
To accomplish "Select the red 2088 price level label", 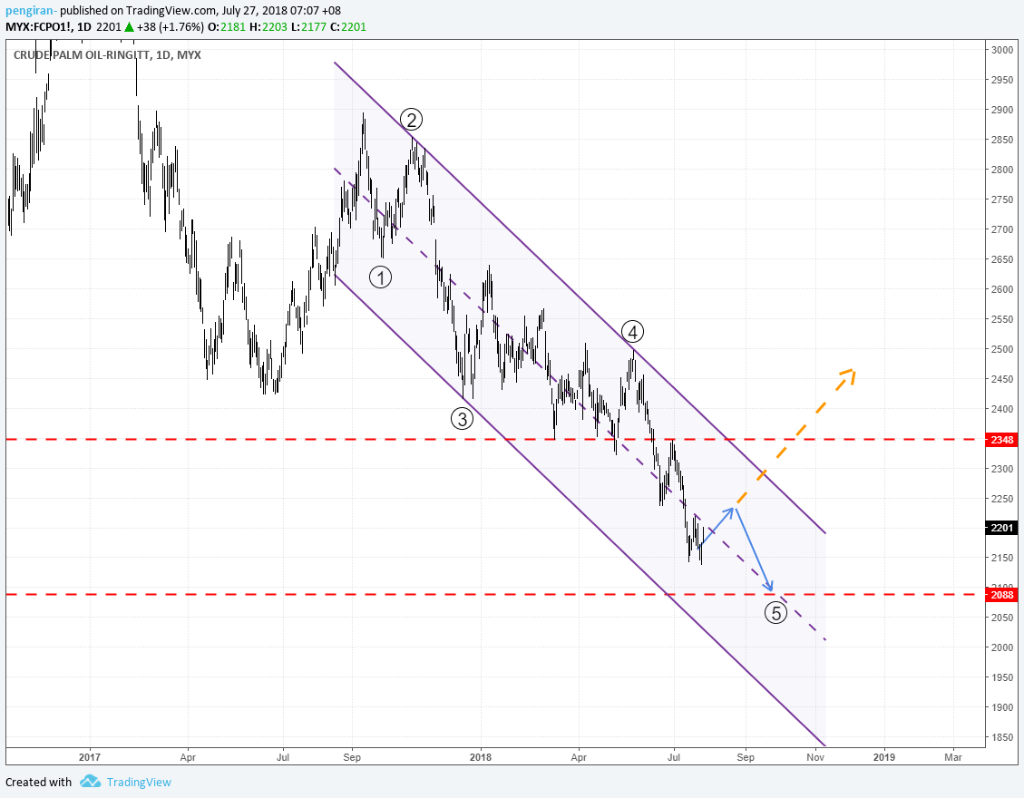I will 1002,594.
